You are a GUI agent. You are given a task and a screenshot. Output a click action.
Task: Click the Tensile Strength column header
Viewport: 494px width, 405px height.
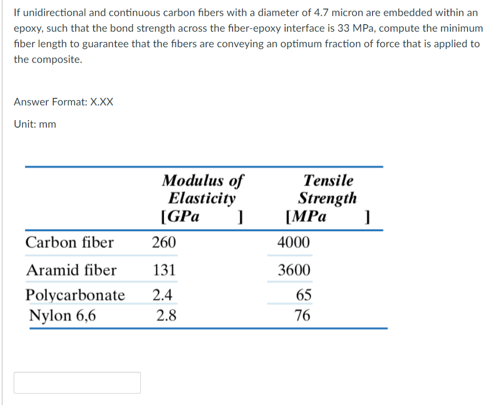point(328,198)
